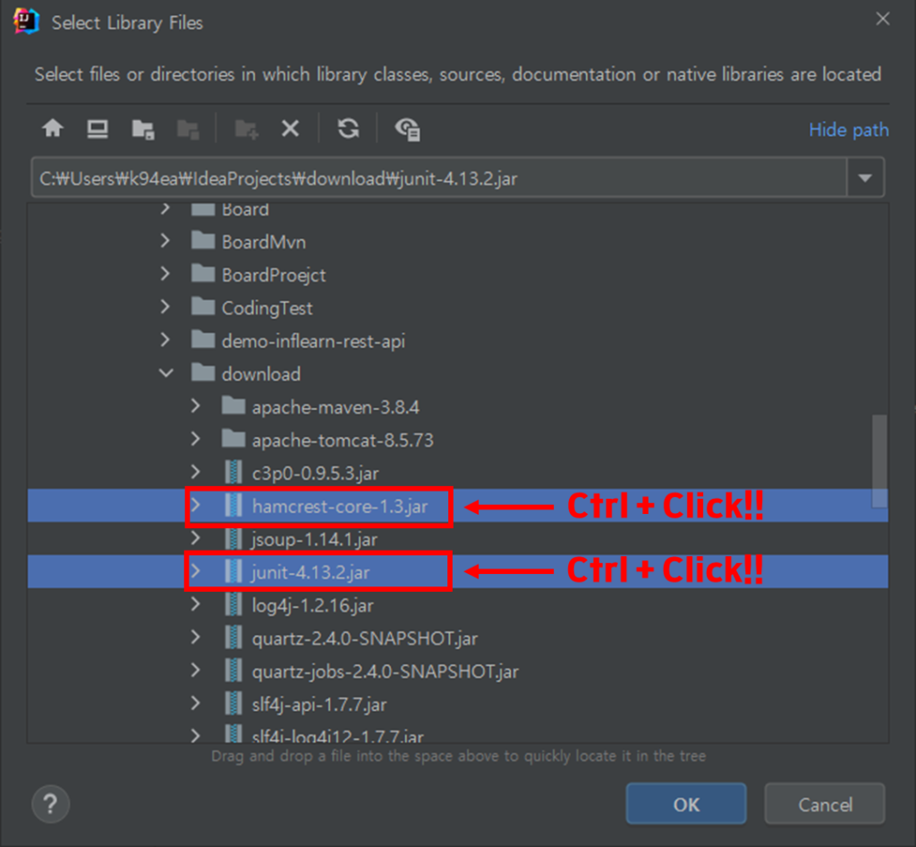Click the Hide path link
This screenshot has height=847, width=916.
(848, 130)
